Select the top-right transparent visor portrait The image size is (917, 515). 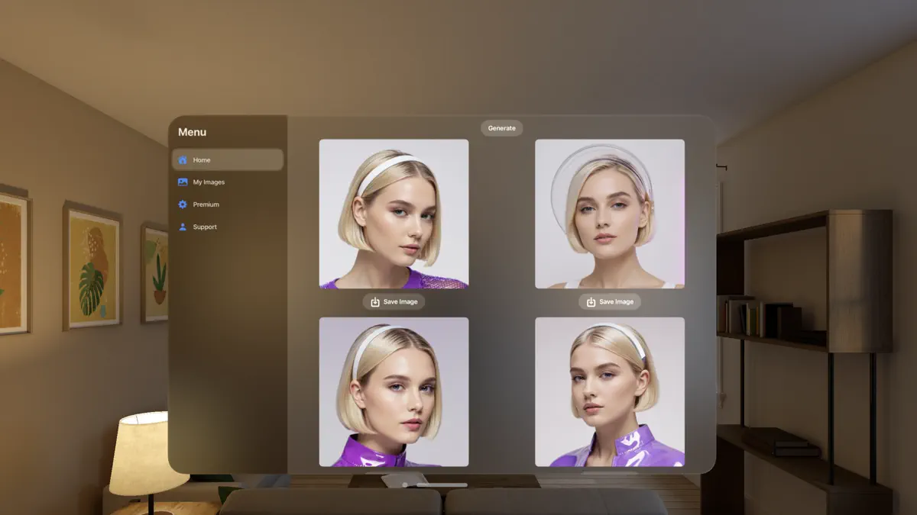609,214
